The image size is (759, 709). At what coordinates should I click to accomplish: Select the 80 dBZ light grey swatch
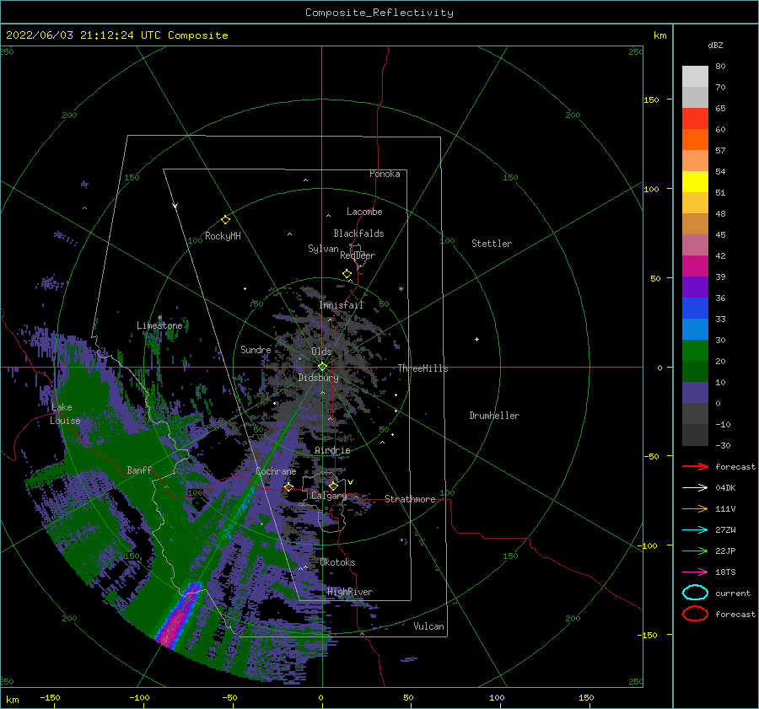695,76
